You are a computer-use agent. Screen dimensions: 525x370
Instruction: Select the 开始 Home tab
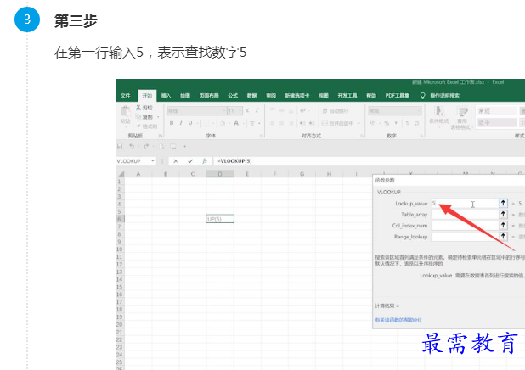pyautogui.click(x=147, y=96)
